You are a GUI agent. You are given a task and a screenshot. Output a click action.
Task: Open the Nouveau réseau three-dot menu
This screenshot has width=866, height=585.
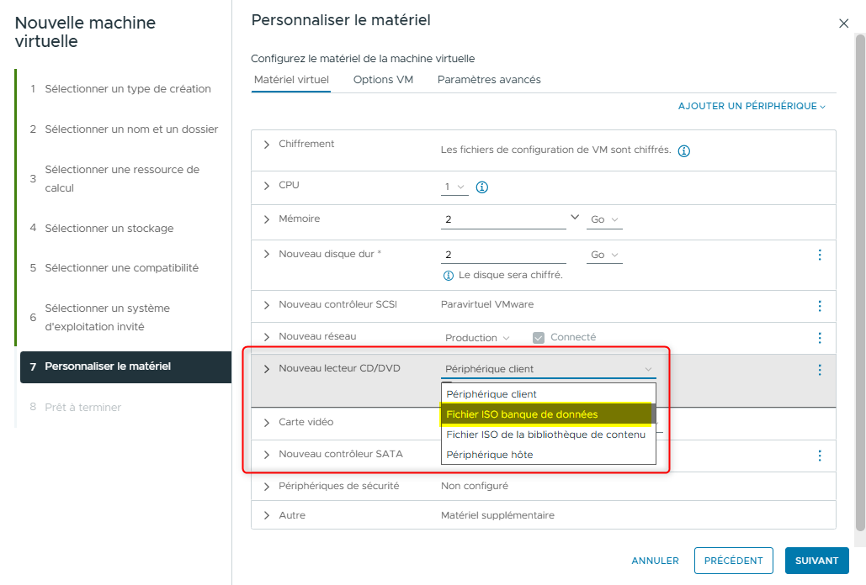click(x=820, y=338)
